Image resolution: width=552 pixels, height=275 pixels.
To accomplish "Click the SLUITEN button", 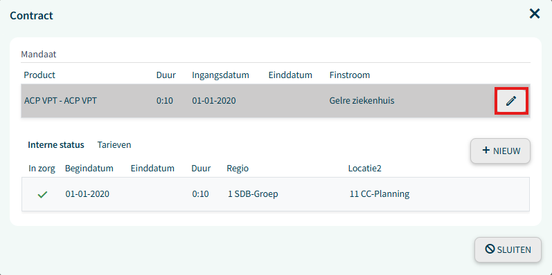I will pyautogui.click(x=508, y=249).
